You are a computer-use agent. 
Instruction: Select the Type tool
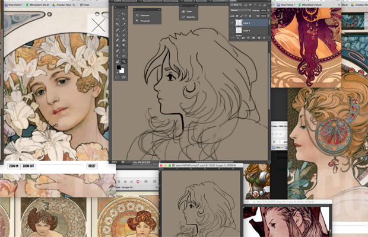click(x=124, y=51)
